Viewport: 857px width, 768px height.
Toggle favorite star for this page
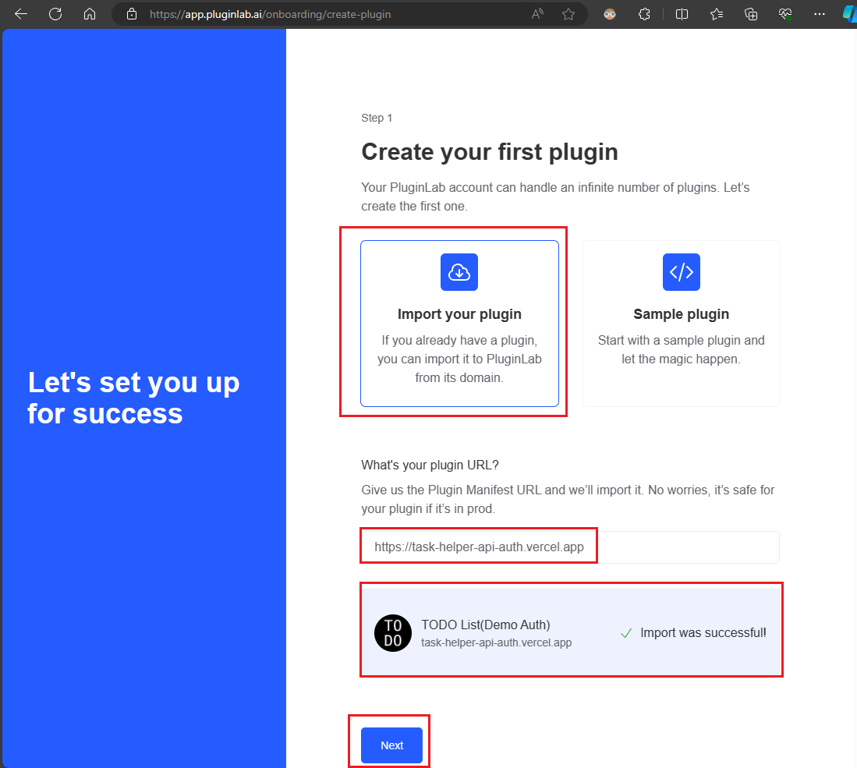[x=568, y=13]
